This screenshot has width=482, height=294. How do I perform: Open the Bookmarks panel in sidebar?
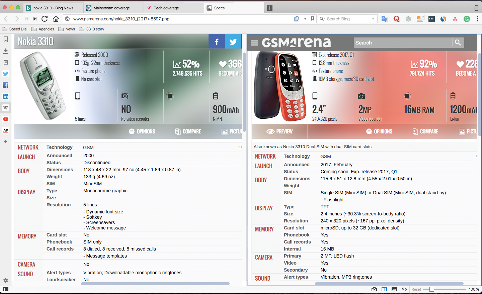6,39
